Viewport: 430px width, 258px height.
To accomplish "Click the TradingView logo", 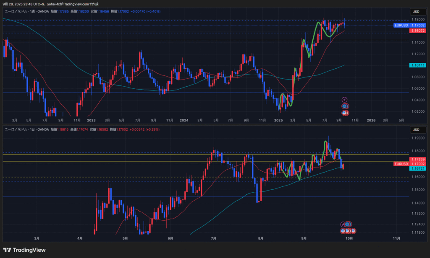I will pyautogui.click(x=24, y=250).
